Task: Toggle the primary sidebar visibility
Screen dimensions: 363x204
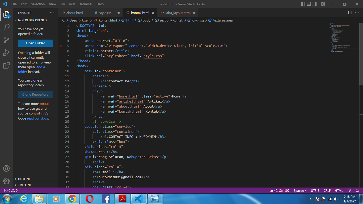Action: pyautogui.click(x=302, y=4)
